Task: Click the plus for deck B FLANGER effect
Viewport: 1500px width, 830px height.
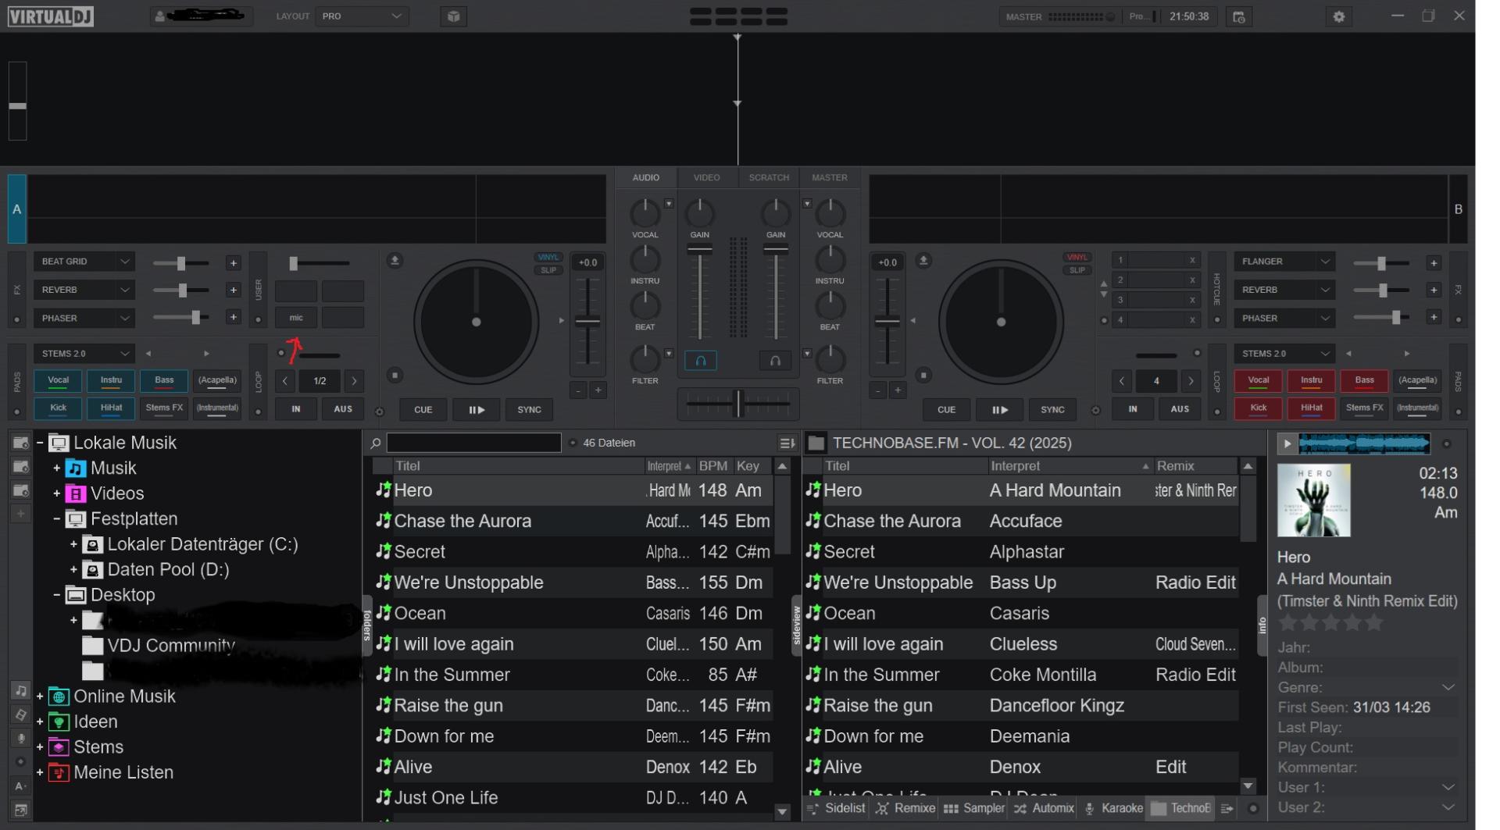Action: tap(1434, 262)
